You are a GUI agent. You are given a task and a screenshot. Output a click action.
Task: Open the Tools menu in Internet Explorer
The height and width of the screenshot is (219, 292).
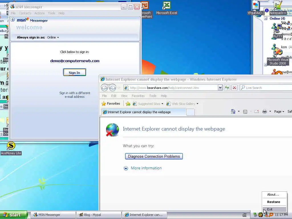tap(153, 96)
